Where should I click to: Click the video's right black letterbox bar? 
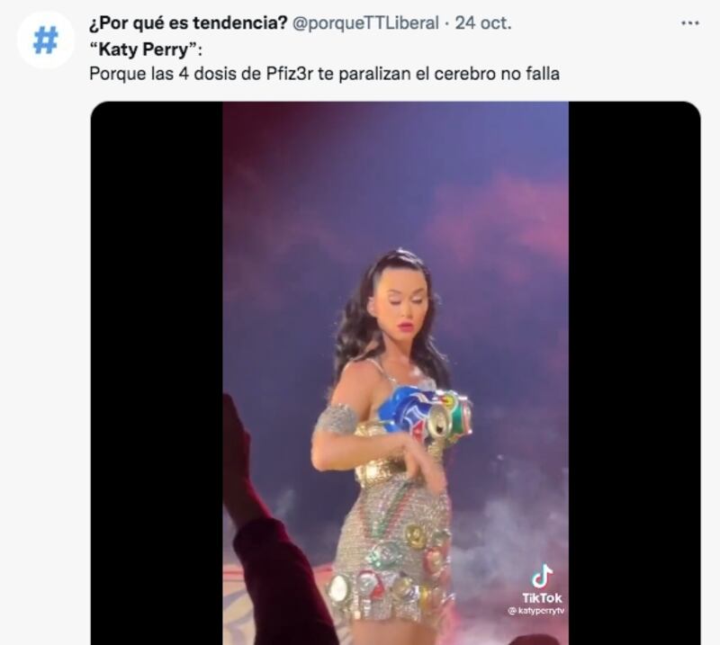pos(634,360)
